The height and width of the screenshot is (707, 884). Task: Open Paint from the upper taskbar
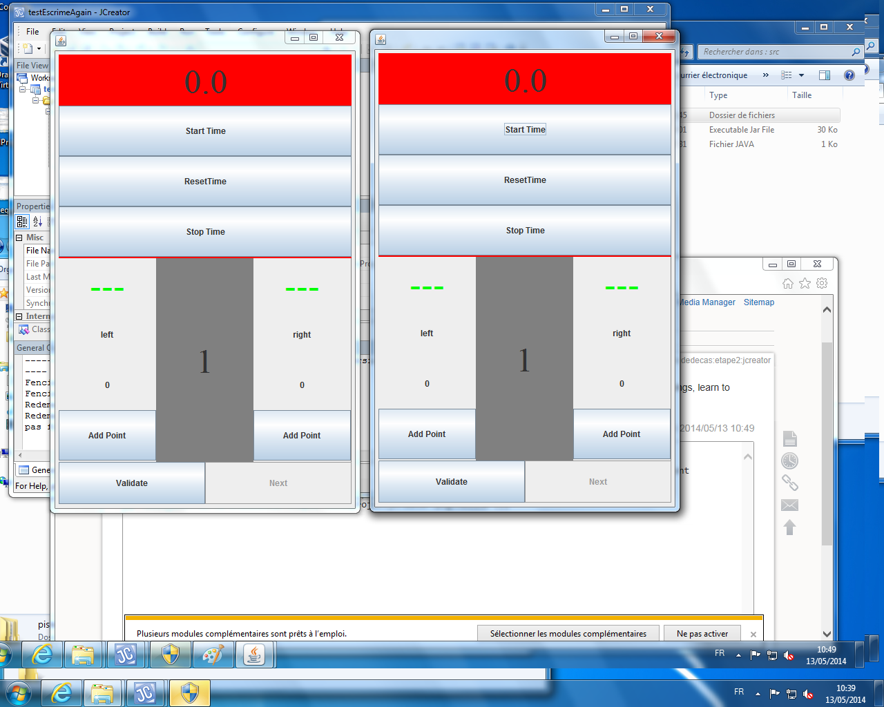[x=213, y=655]
